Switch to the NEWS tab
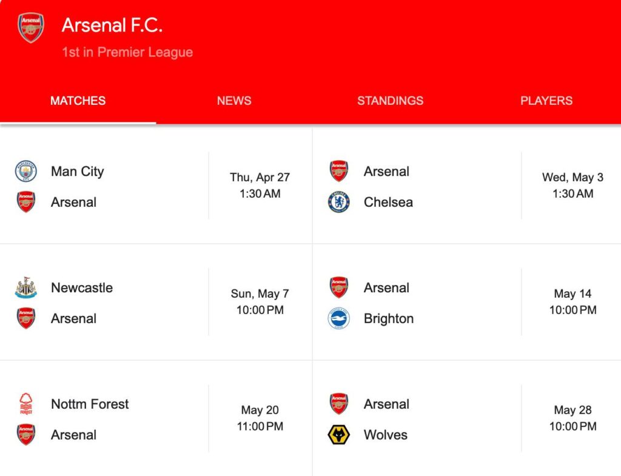Screen dimensions: 621x476 [234, 101]
